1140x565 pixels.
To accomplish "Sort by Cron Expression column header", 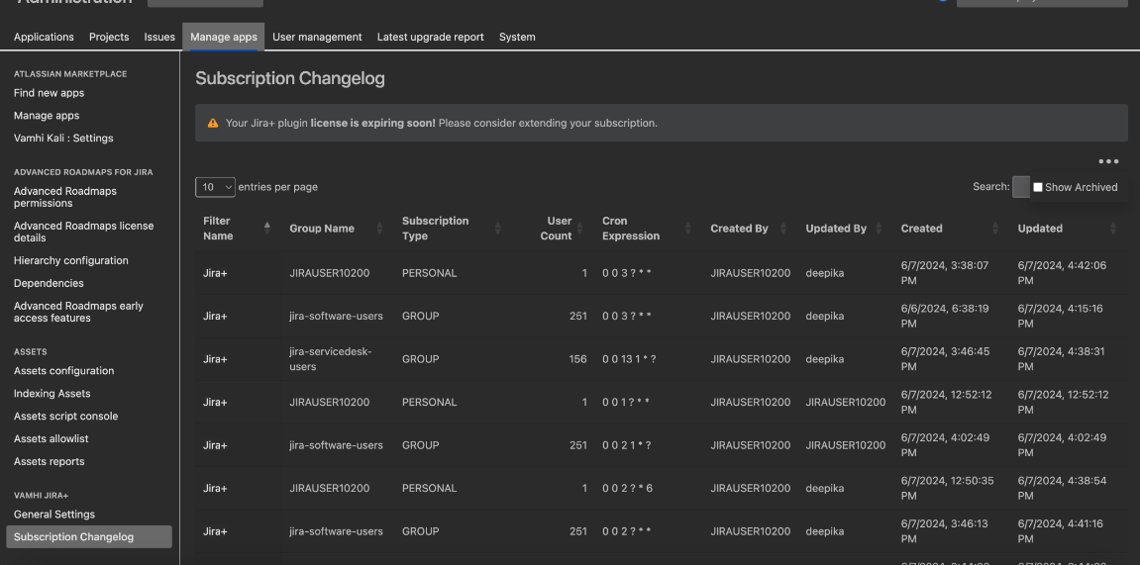I will click(x=630, y=229).
